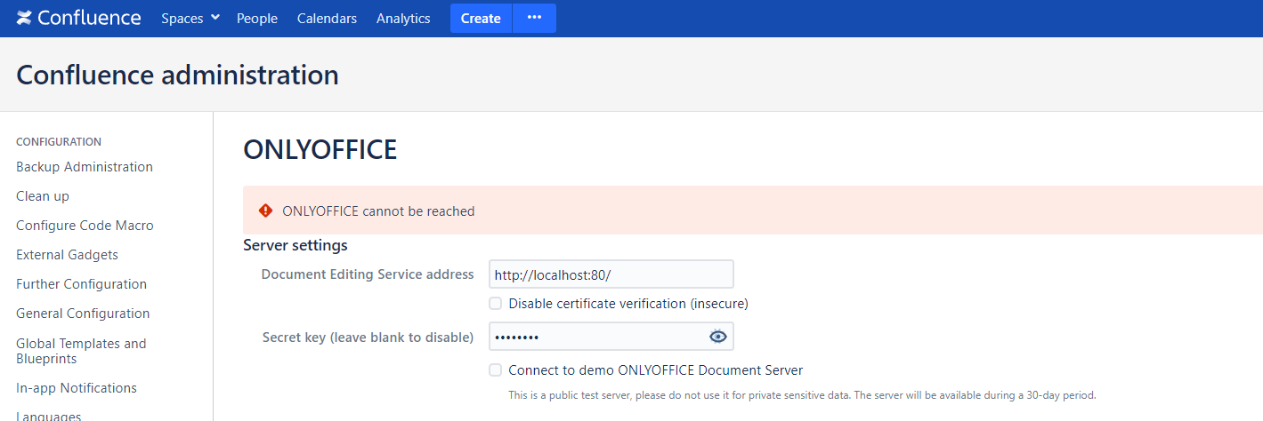The height and width of the screenshot is (421, 1263).
Task: Open General Configuration
Action: [83, 314]
